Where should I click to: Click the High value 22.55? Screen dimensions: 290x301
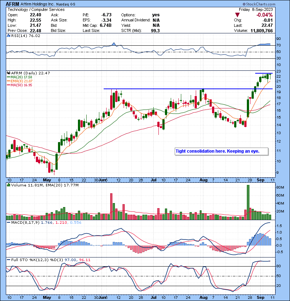point(36,20)
